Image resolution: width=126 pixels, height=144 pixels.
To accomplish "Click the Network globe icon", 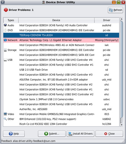I will pyautogui.click(x=5, y=40).
